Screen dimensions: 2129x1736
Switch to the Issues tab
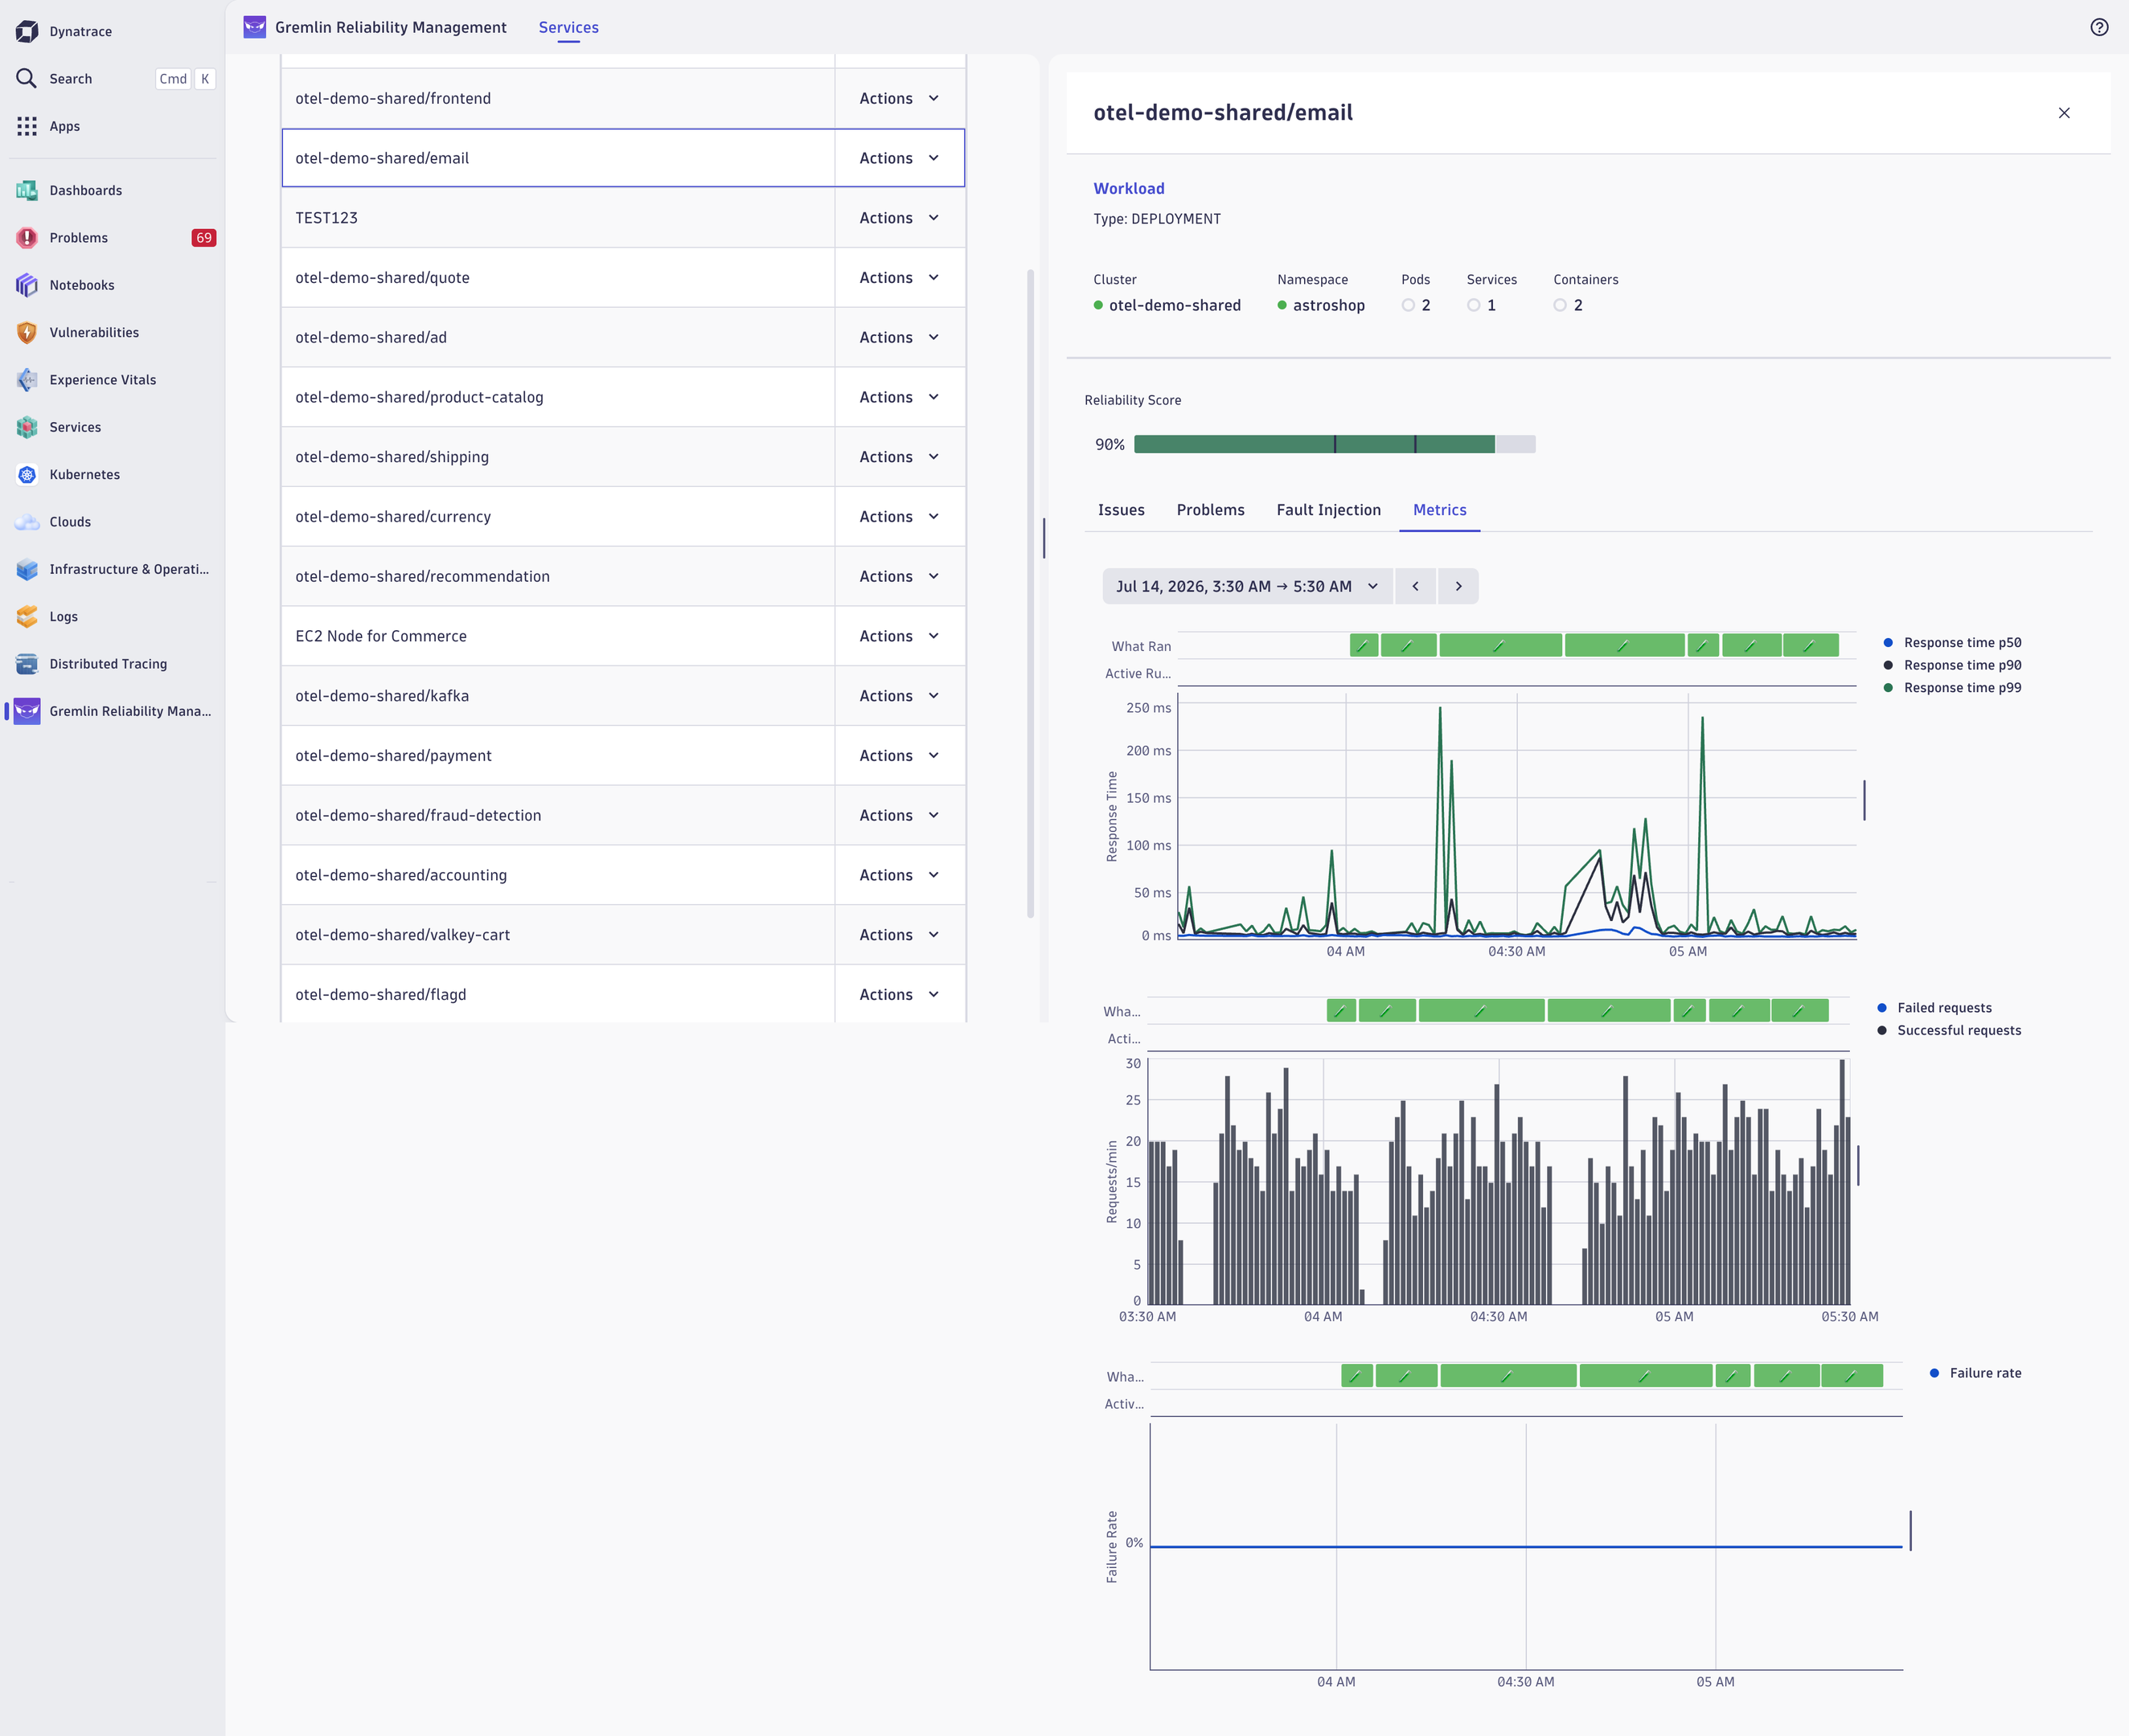point(1121,510)
